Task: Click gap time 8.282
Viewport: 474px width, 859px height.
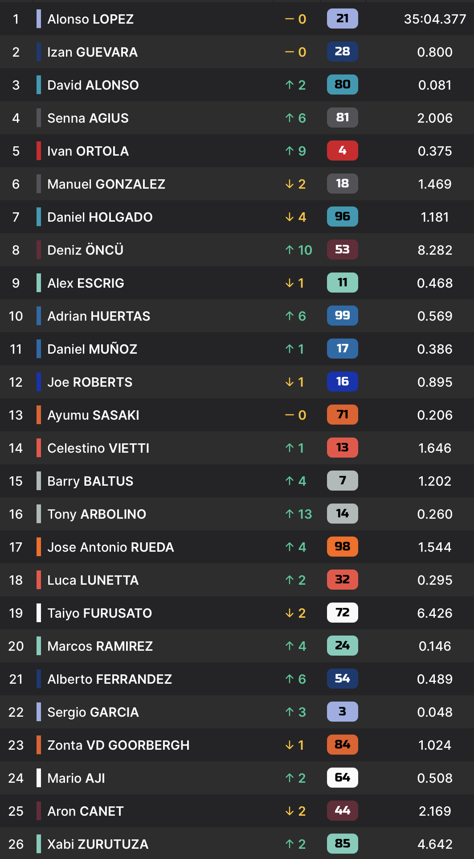Action: click(435, 250)
